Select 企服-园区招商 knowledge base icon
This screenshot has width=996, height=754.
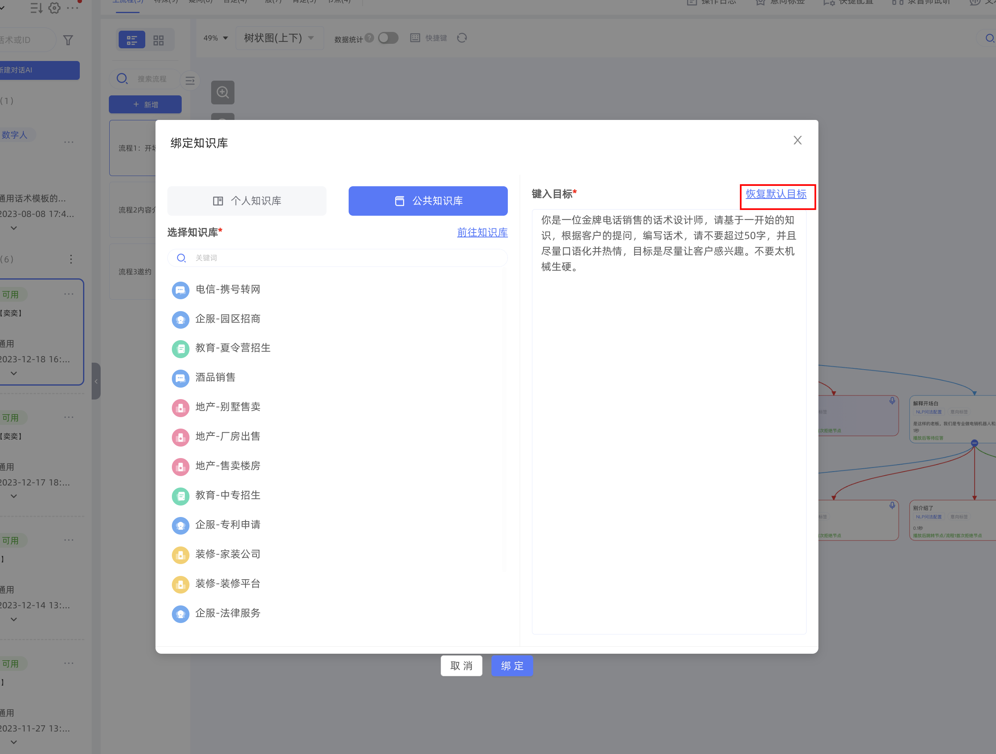180,319
